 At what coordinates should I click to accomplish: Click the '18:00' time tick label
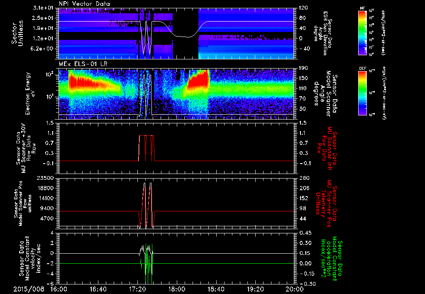coord(177,289)
